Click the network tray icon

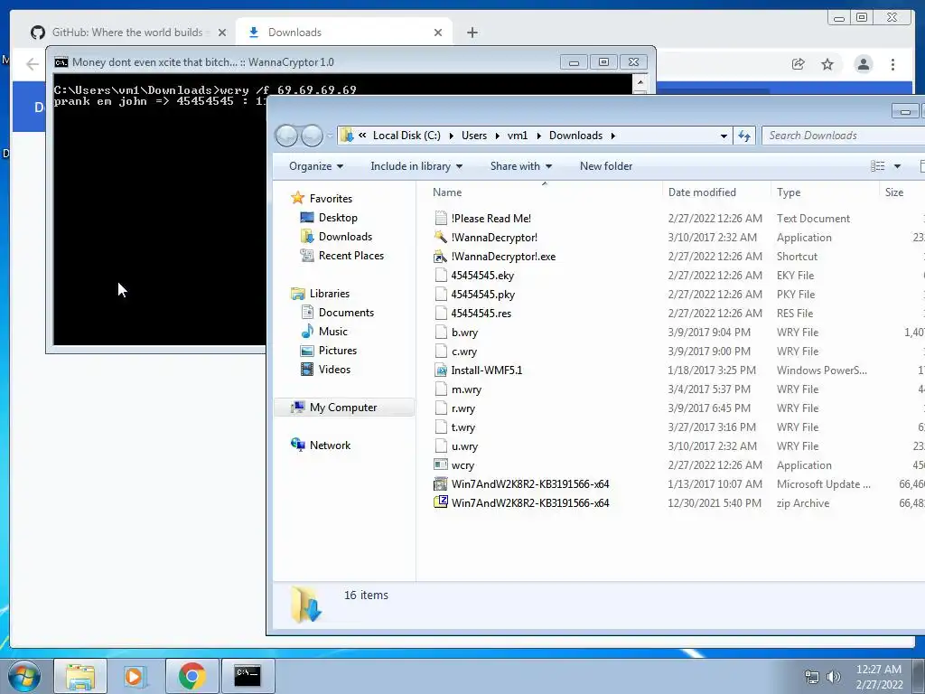click(x=812, y=676)
